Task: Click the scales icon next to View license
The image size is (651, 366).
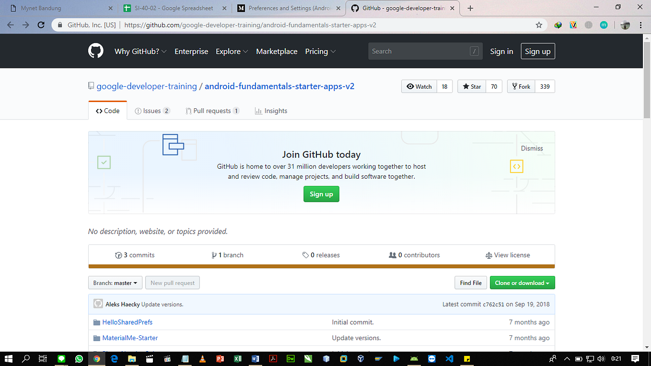Action: coord(489,255)
